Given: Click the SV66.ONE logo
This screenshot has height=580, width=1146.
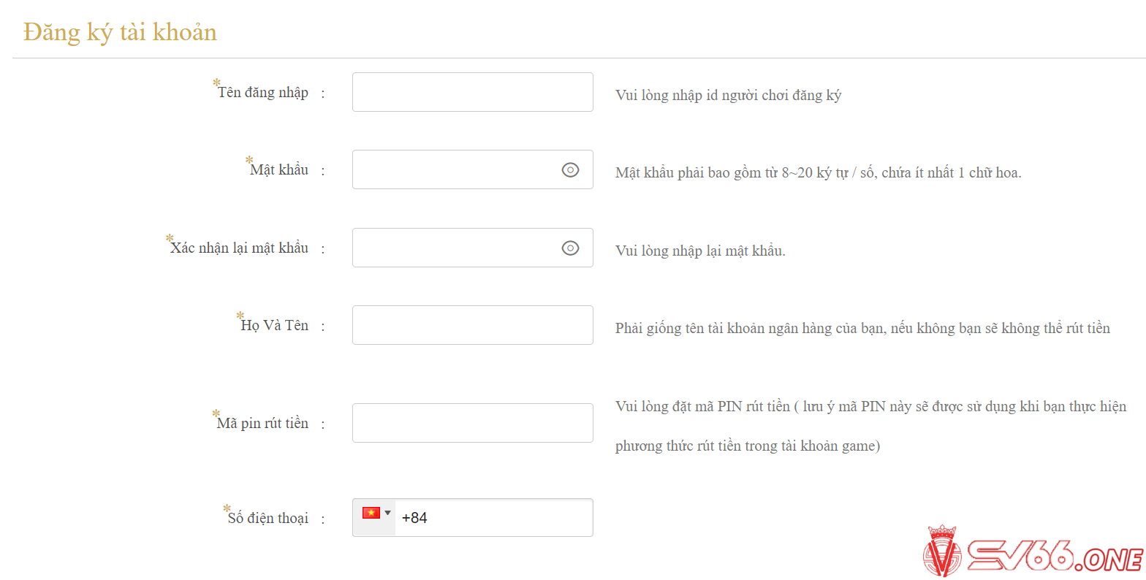Looking at the screenshot, I should pos(1033,551).
